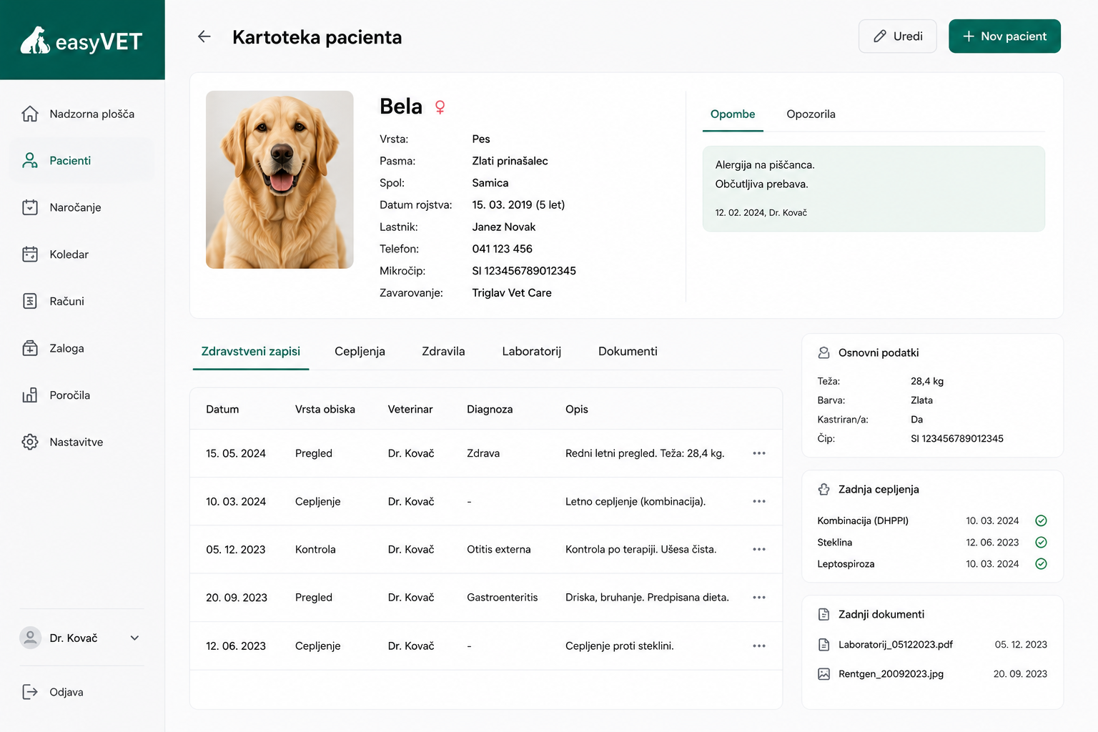Click the Zdrava diagnosis cell
Viewport: 1098px width, 732px height.
(483, 453)
